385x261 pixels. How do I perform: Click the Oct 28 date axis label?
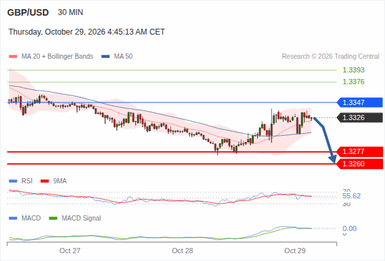point(183,251)
